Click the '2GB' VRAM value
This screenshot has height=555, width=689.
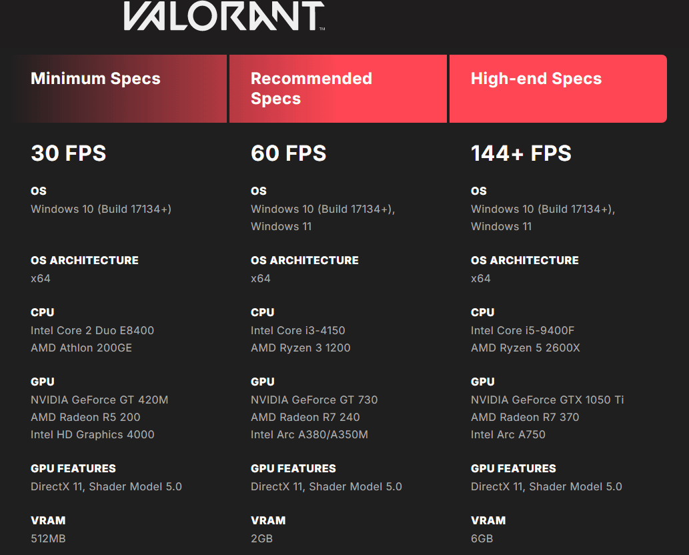262,539
